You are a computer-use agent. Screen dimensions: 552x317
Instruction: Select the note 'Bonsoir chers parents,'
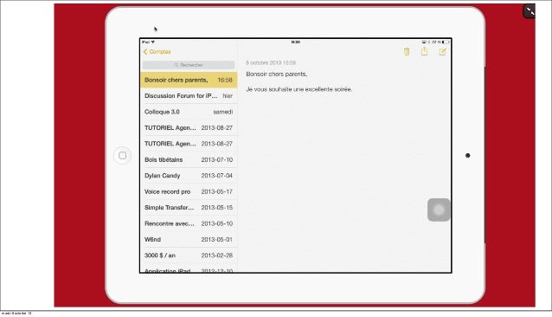[189, 80]
